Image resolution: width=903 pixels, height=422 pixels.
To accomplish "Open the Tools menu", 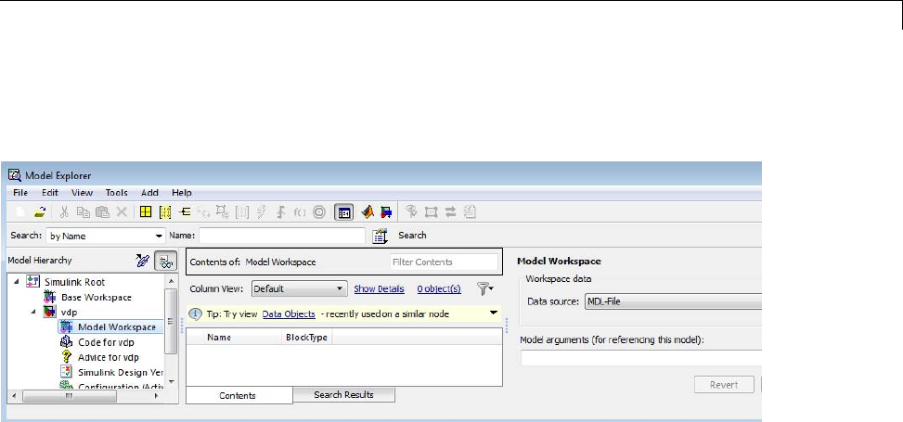I will 116,193.
